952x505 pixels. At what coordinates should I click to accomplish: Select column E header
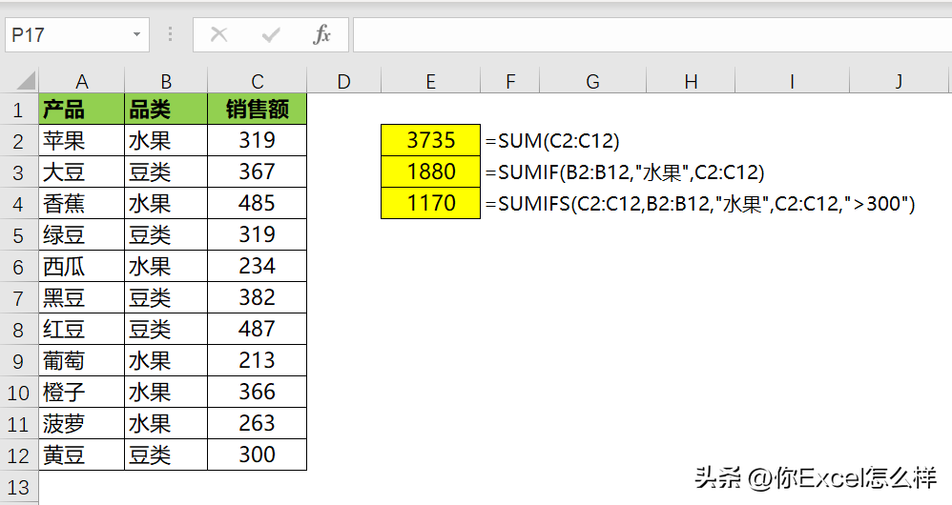pyautogui.click(x=430, y=82)
